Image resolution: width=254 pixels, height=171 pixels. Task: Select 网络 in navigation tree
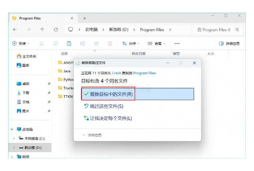[x=23, y=157]
